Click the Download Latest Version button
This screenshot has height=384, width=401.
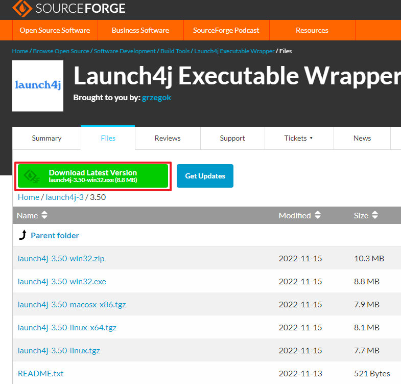(93, 176)
